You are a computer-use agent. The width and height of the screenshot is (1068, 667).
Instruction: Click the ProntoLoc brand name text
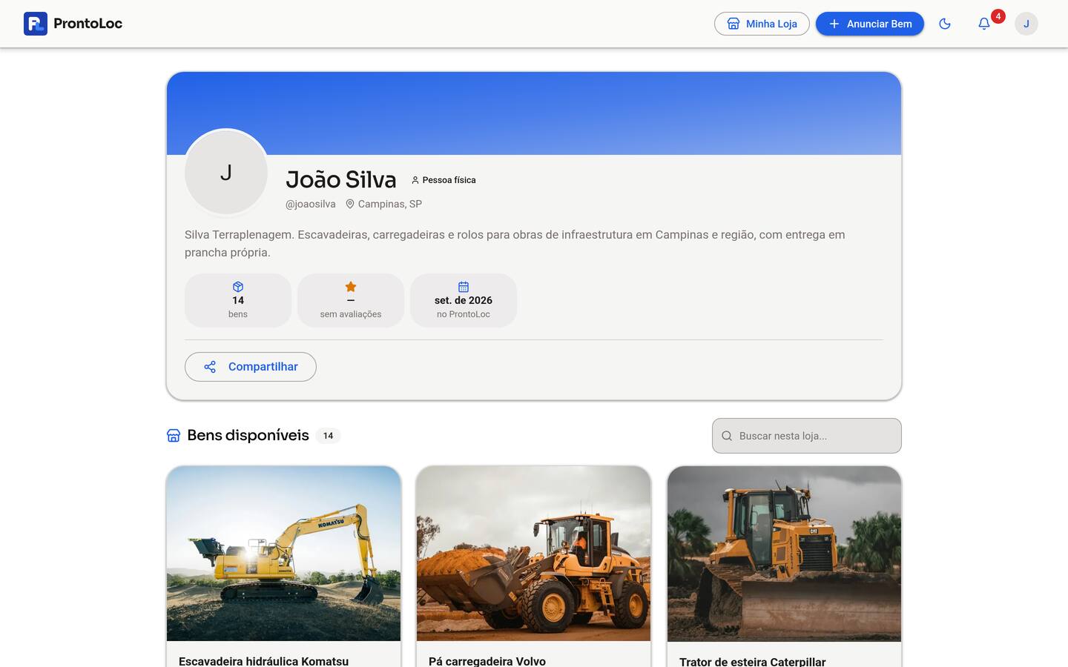coord(88,24)
